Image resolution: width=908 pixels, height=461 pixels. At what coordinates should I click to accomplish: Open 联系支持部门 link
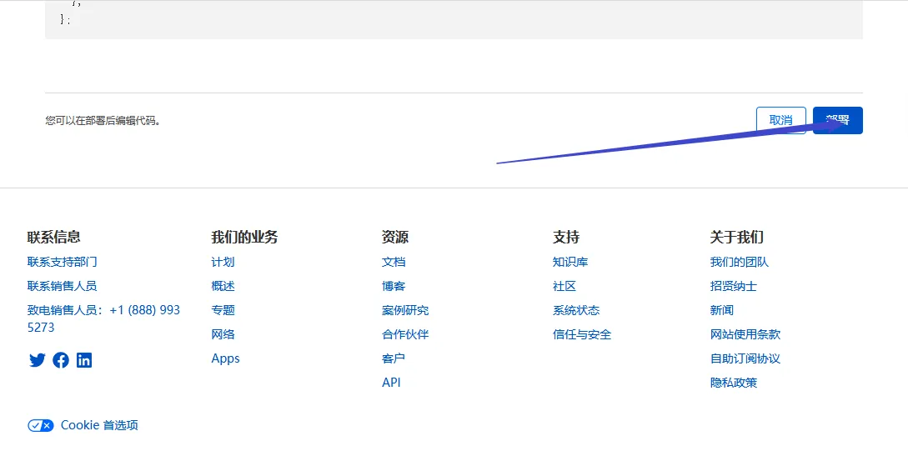pyautogui.click(x=63, y=262)
